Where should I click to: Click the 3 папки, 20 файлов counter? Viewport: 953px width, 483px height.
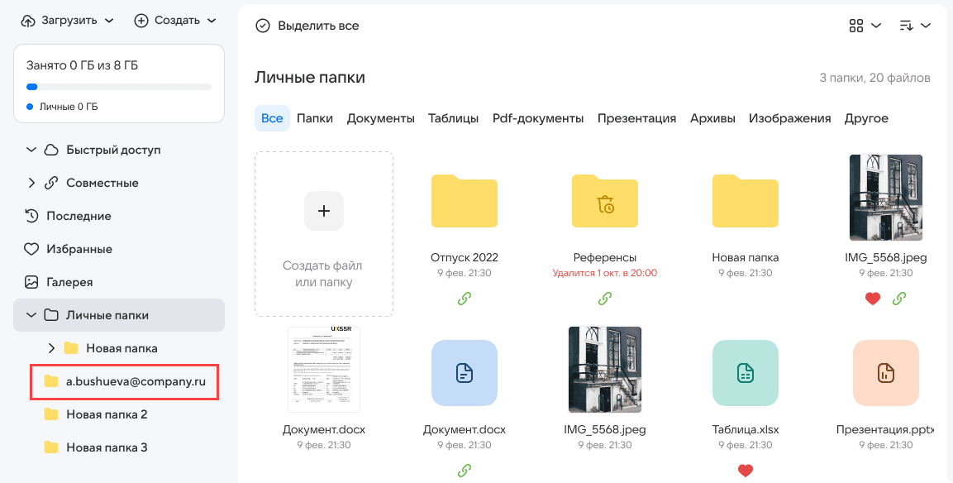click(875, 78)
